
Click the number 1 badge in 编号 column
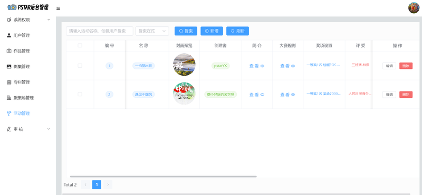pyautogui.click(x=109, y=66)
